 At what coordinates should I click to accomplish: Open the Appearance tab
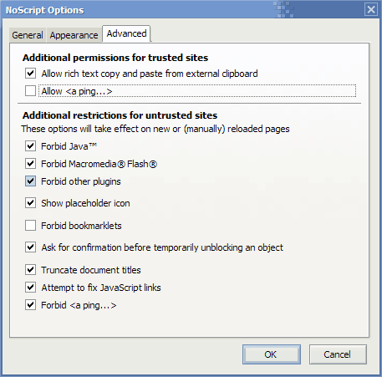pos(74,35)
